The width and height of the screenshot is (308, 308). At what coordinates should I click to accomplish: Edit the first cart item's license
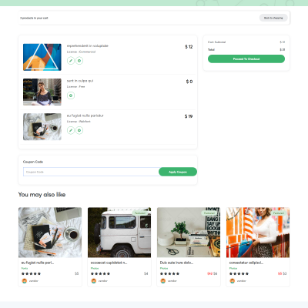click(71, 61)
